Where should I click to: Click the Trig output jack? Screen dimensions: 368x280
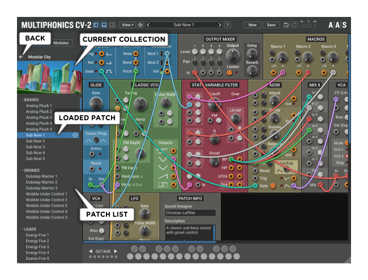(101, 54)
